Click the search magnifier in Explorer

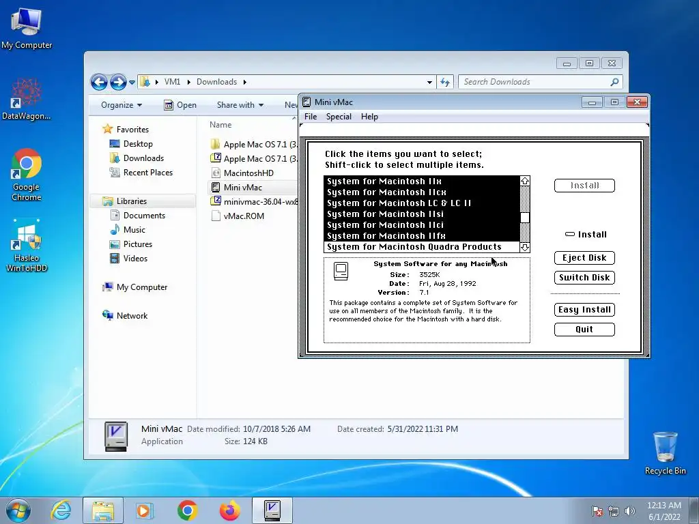point(614,82)
